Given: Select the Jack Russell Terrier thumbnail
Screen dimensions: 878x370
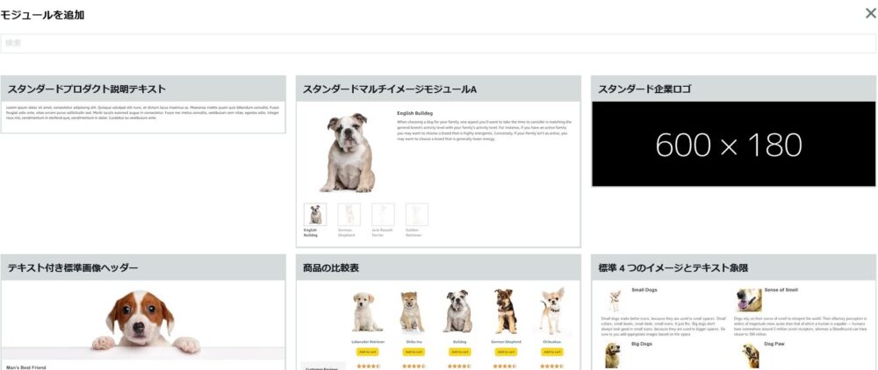Looking at the screenshot, I should (383, 214).
